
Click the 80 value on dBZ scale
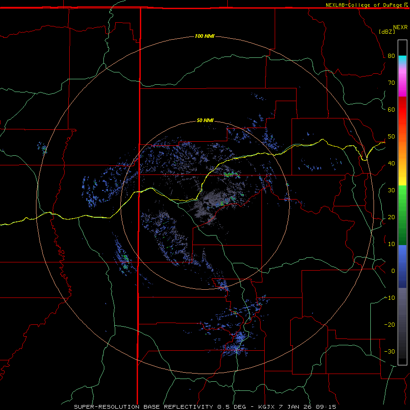tap(391, 56)
